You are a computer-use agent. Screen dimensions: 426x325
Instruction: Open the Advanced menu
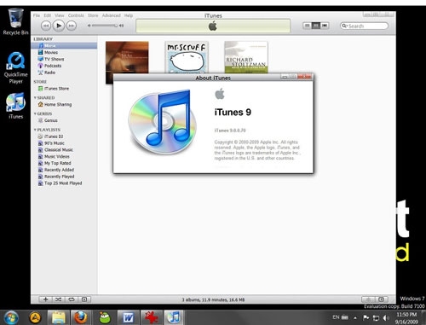(x=111, y=15)
